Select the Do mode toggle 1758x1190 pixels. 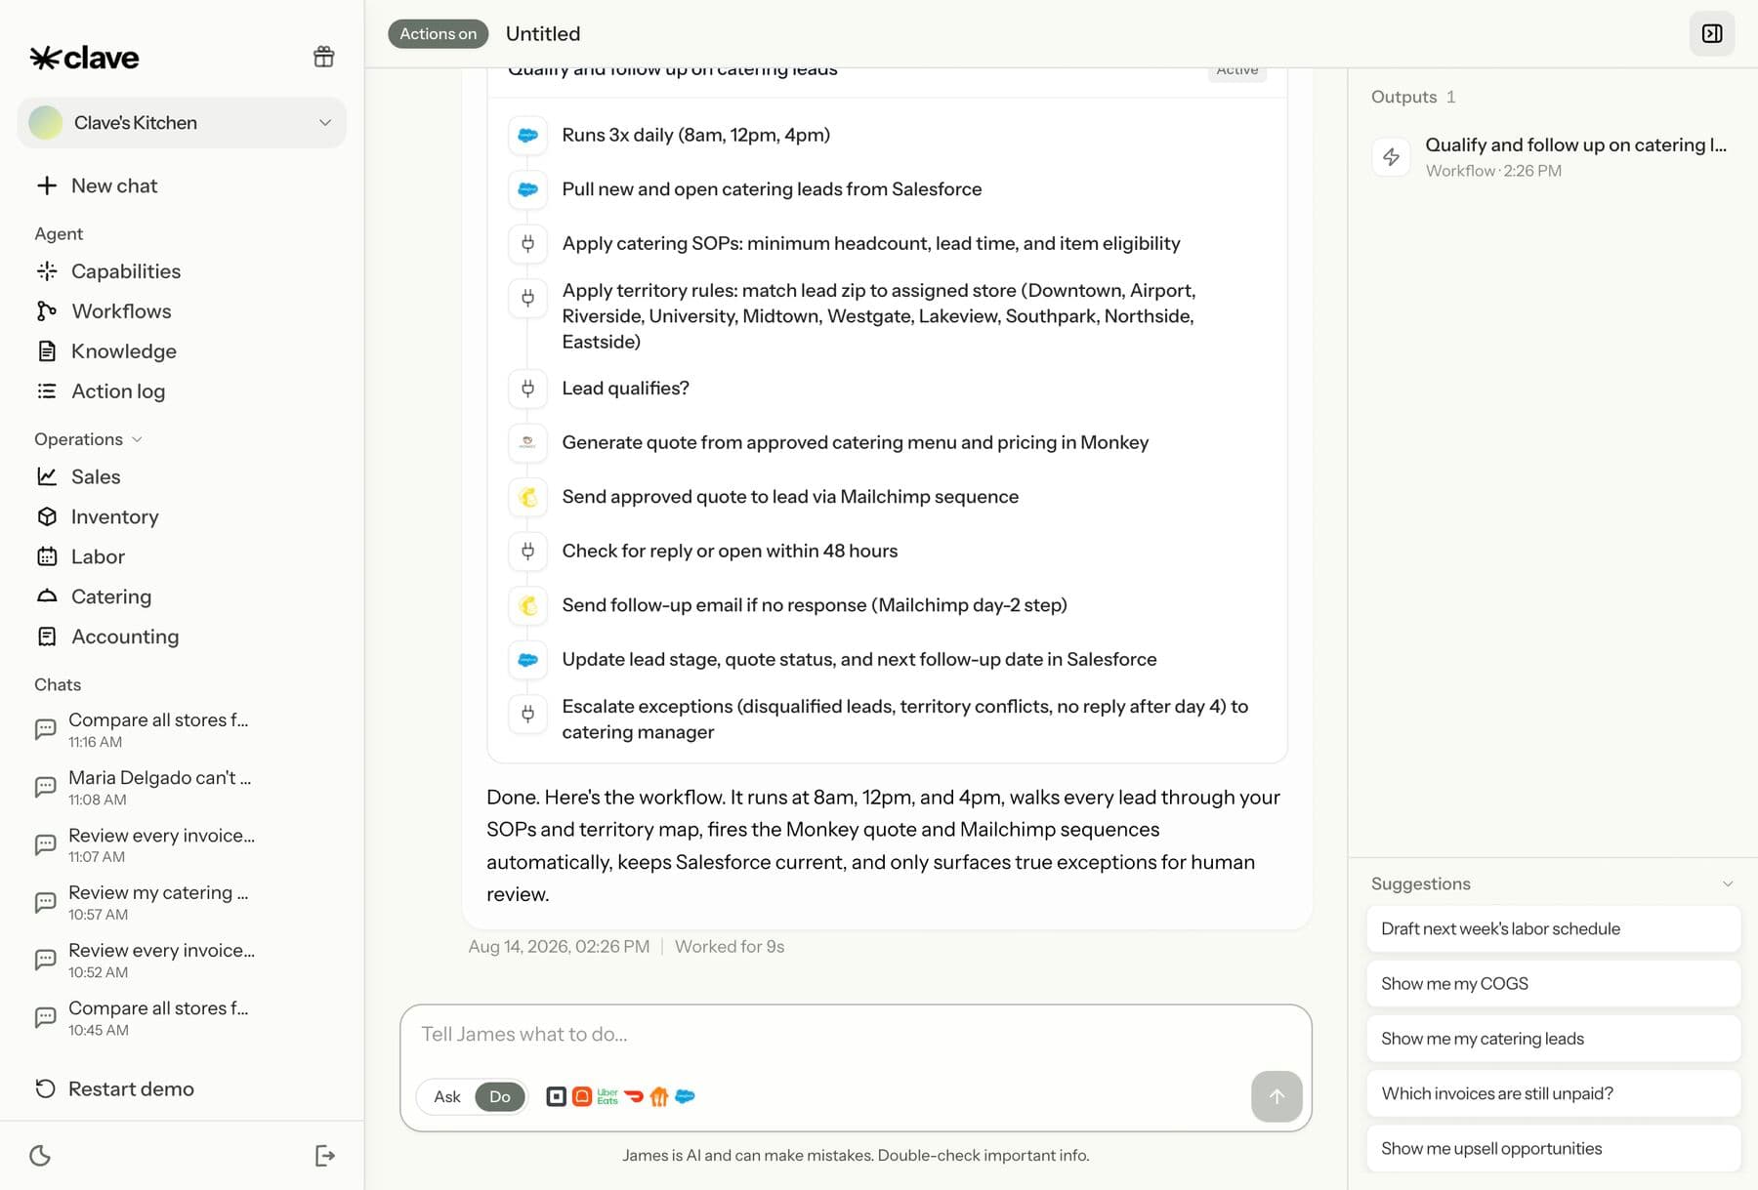coord(500,1096)
